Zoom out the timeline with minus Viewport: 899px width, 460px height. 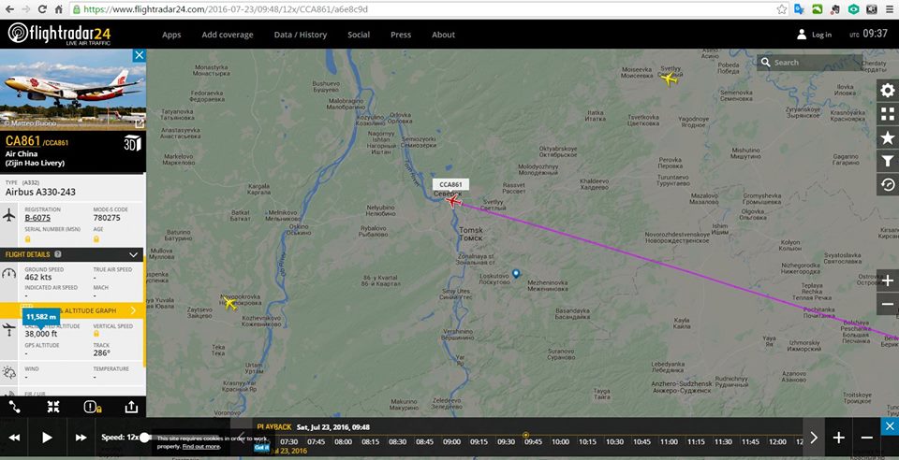point(867,438)
